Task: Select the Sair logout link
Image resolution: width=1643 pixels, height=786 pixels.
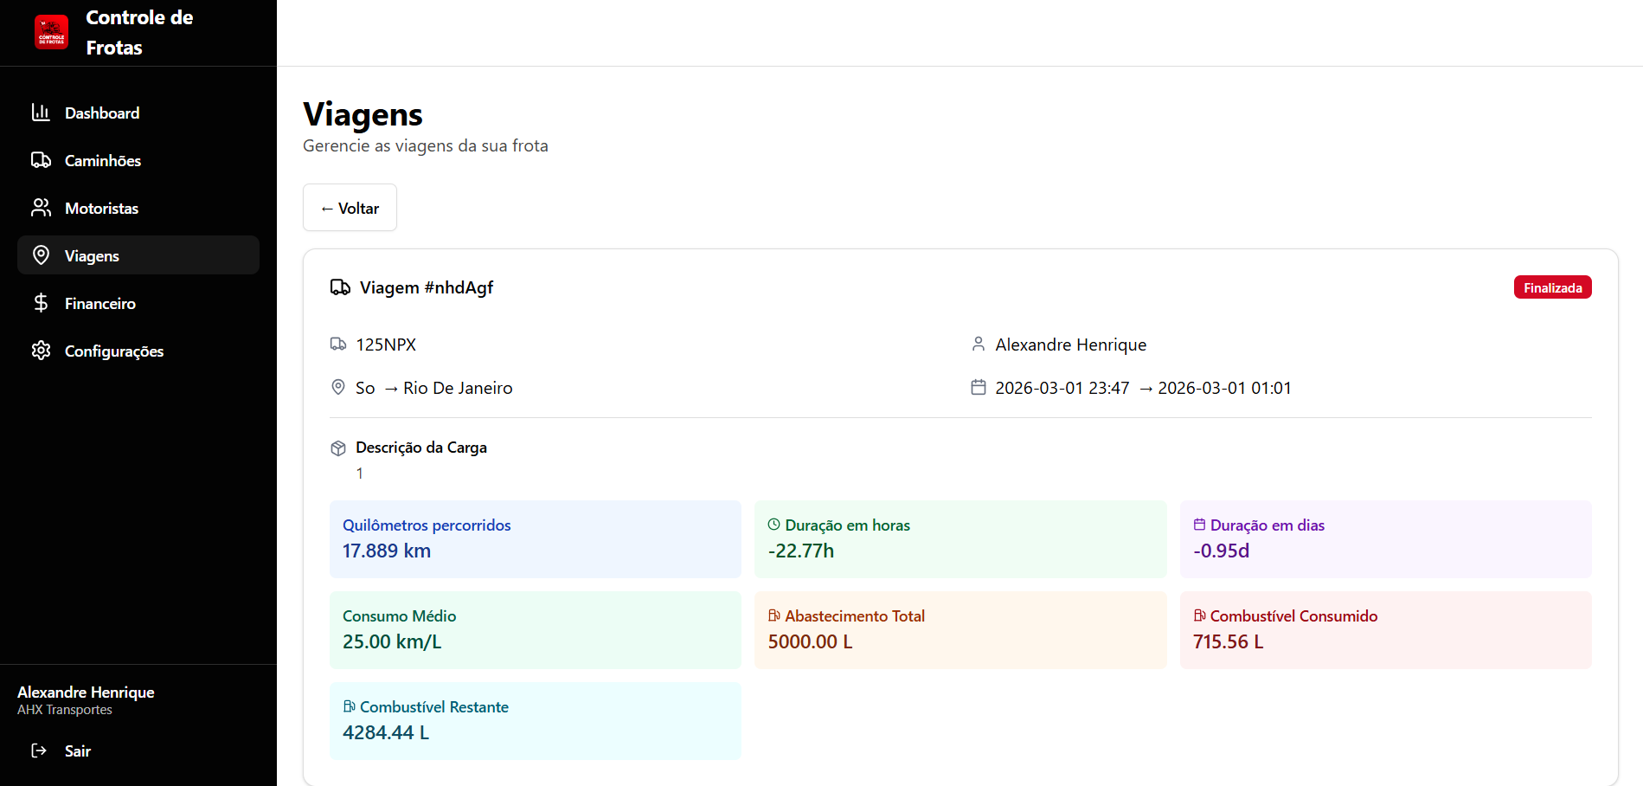Action: tap(77, 751)
